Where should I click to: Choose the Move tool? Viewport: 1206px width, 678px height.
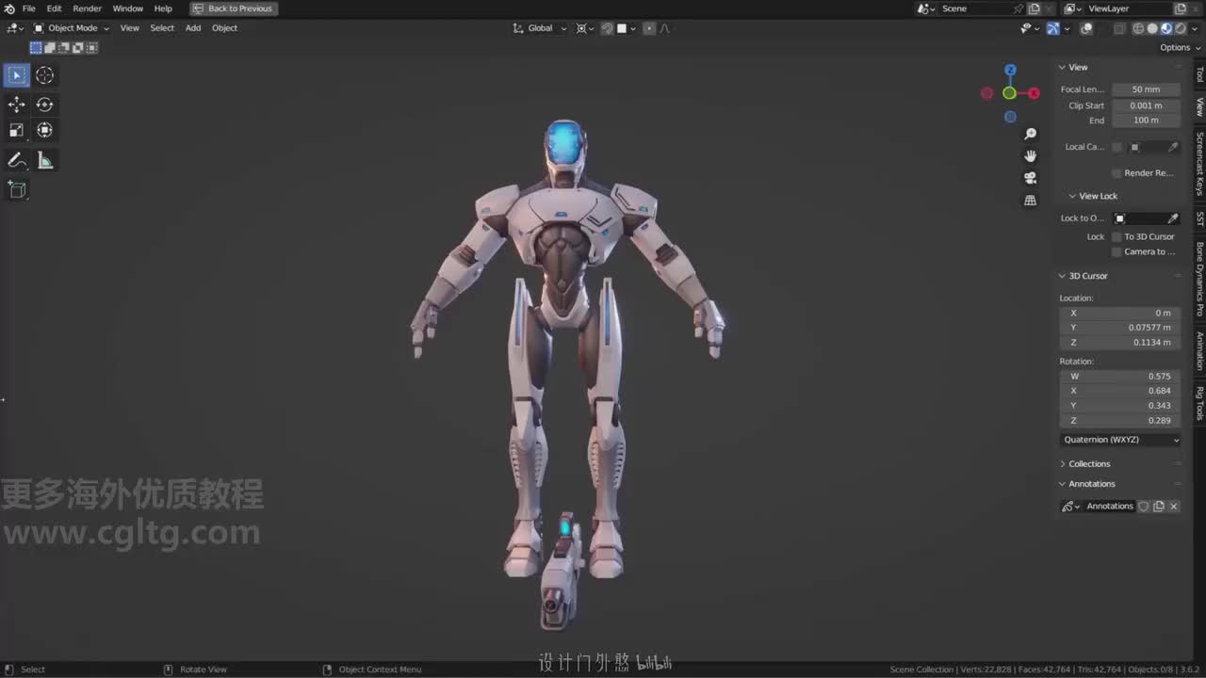[17, 105]
